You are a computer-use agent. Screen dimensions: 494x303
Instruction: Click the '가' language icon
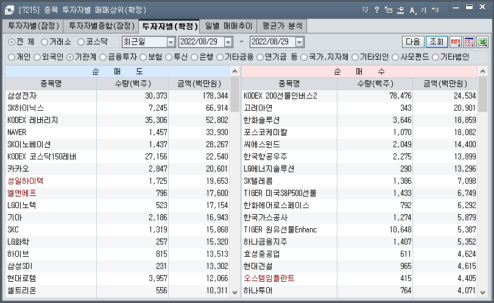(x=423, y=10)
